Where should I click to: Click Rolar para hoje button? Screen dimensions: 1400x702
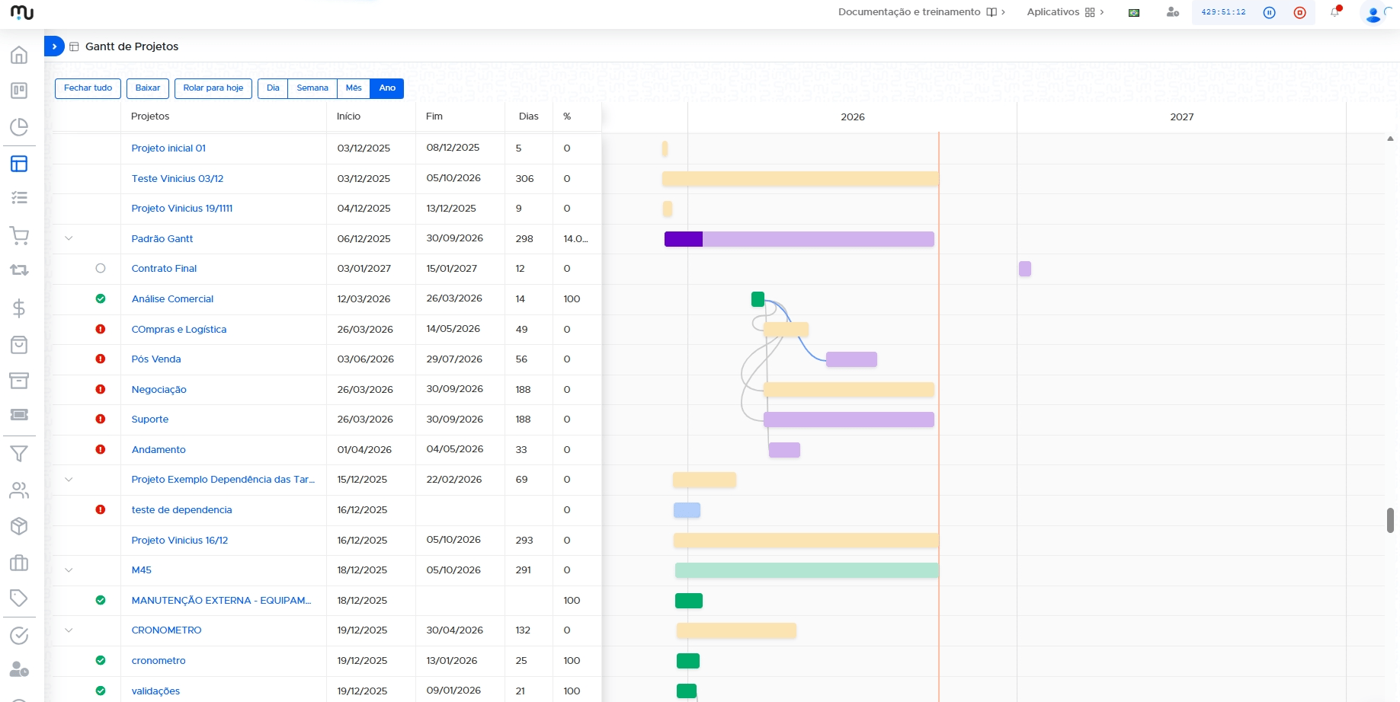(213, 88)
